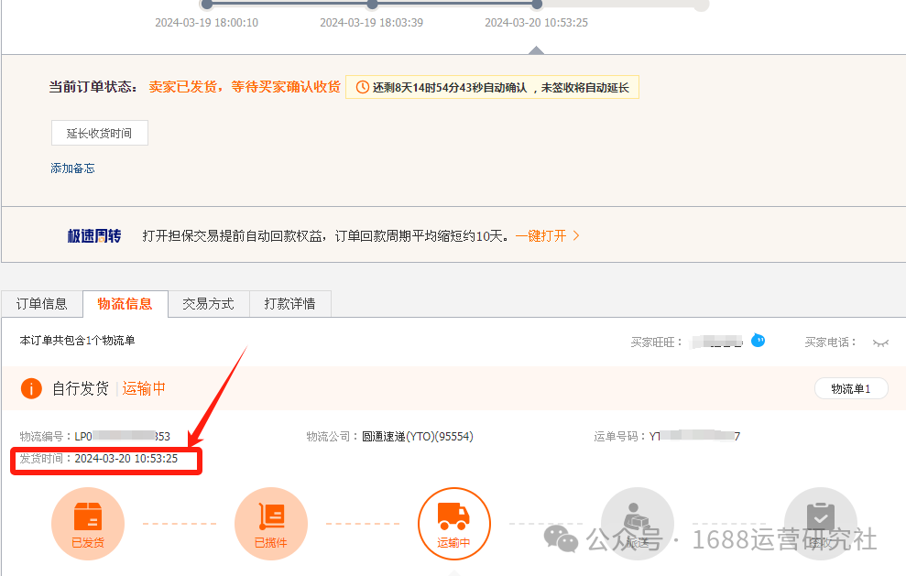Click timeline point 2024-03-20 10:53:25
Screen dimensions: 906x576
pos(537,5)
